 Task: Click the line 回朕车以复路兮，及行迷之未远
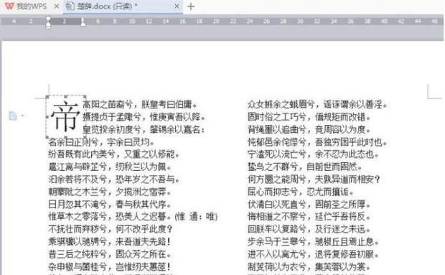point(309,229)
